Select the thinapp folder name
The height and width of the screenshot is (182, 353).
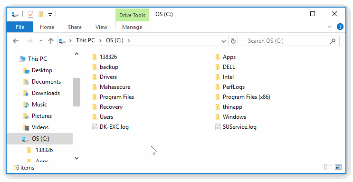(232, 107)
